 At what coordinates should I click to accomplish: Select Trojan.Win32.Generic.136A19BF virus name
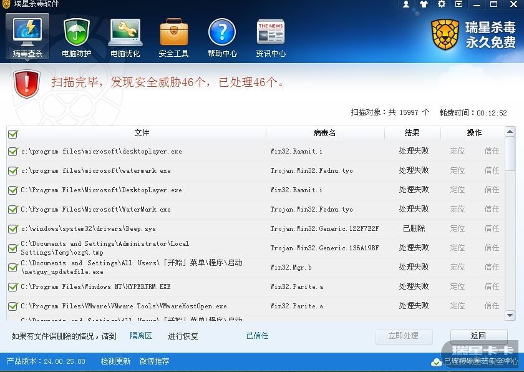click(324, 248)
